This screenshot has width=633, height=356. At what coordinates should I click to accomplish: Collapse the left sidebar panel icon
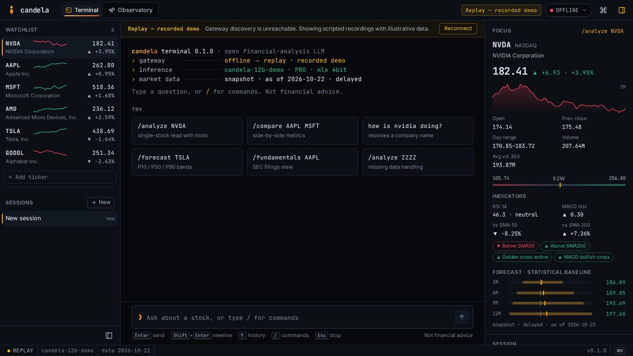tap(109, 336)
